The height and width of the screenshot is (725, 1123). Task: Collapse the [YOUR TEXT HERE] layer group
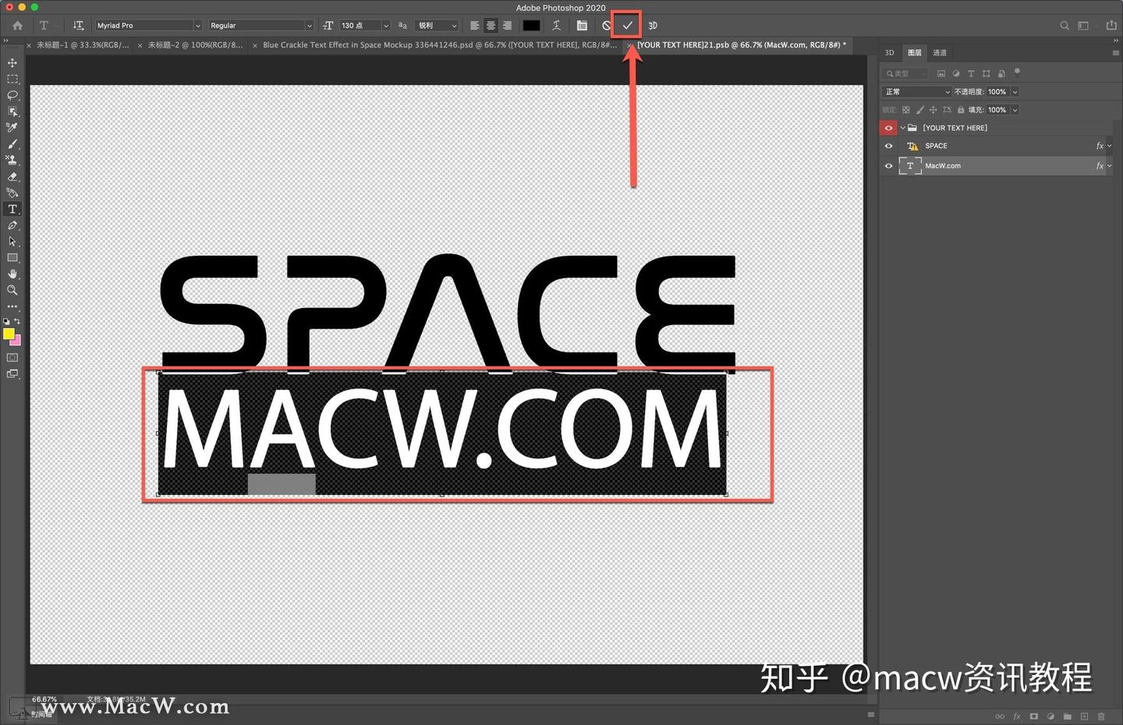[902, 127]
